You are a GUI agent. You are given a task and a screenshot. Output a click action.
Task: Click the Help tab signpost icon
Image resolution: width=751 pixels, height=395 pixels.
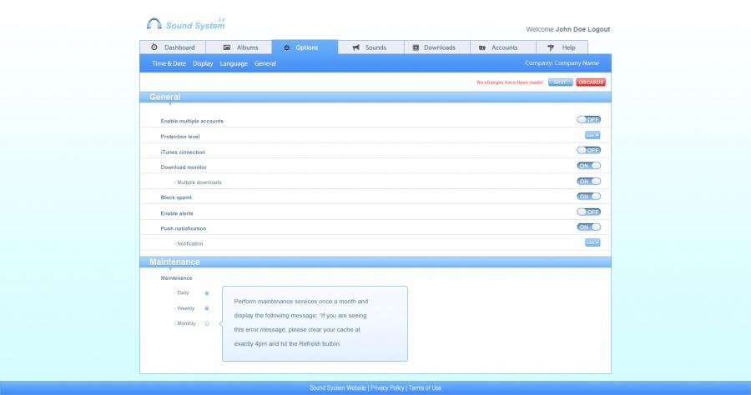click(551, 47)
